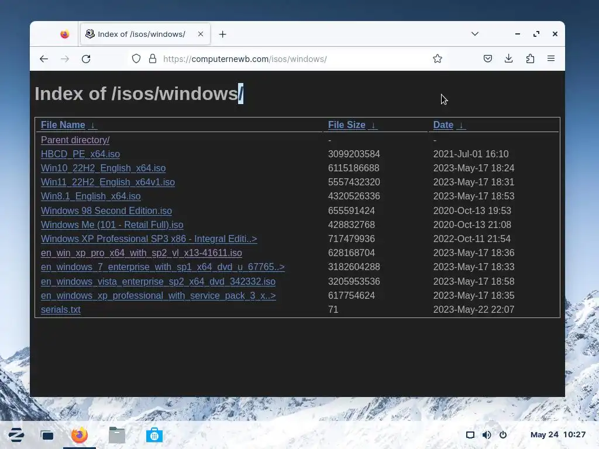Click the File Size descending arrow
This screenshot has width=599, height=449.
click(373, 125)
